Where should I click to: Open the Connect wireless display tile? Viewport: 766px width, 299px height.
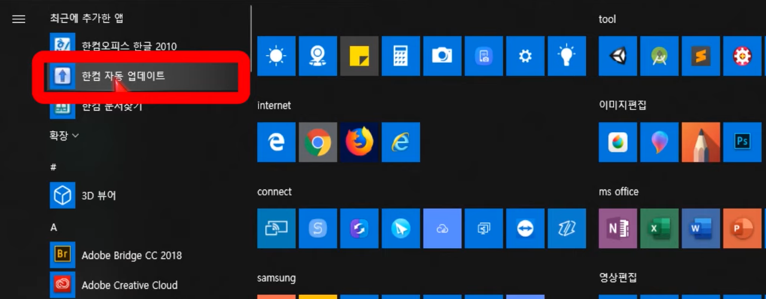pyautogui.click(x=276, y=228)
